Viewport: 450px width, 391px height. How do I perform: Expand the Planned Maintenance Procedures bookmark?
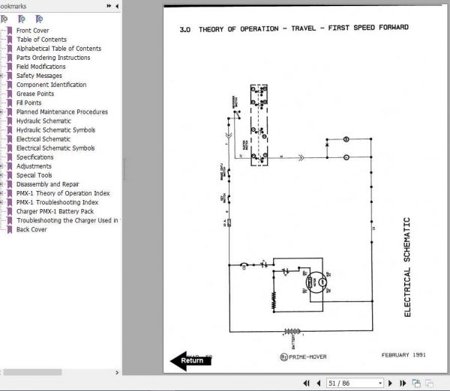(1, 112)
